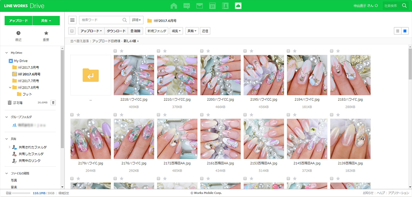Screen dimensions: 412x197
Task: Open 環境設定 settings link in footer
Action: [x=64, y=193]
